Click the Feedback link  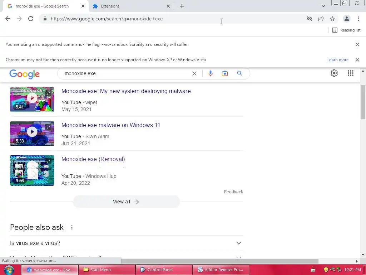(233, 192)
